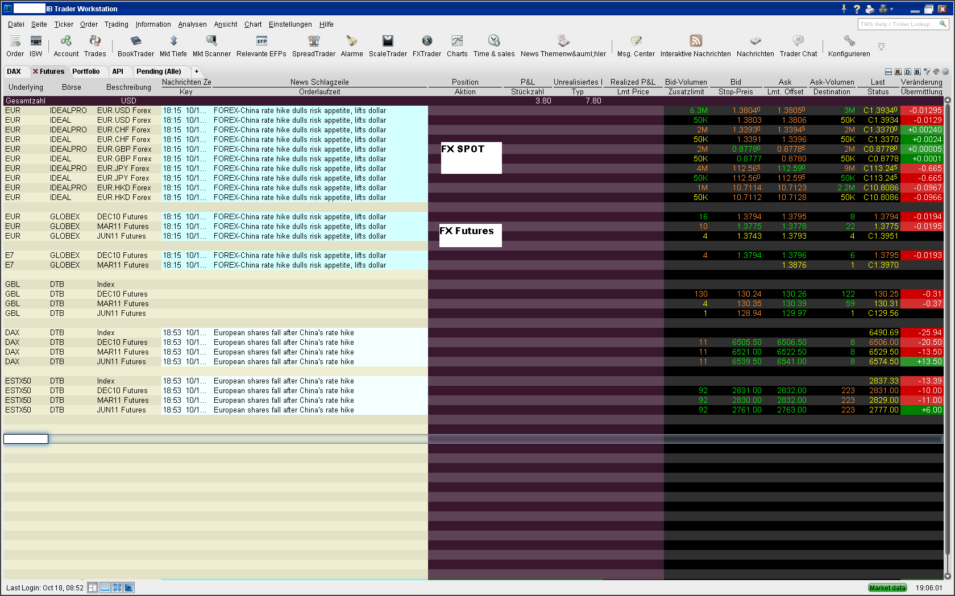The image size is (955, 596).
Task: Switch to the Portfolio tab
Action: pos(86,72)
